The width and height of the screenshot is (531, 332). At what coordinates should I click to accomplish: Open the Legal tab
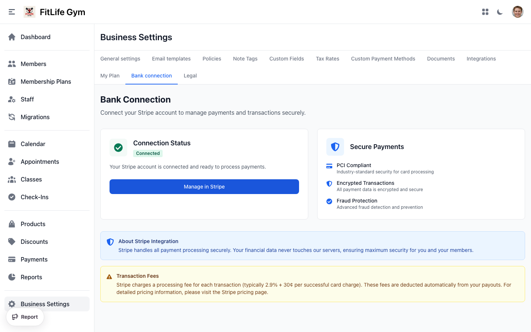point(190,76)
